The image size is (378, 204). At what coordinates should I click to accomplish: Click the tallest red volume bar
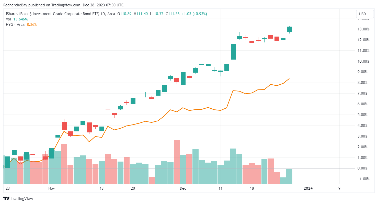(x=177, y=162)
